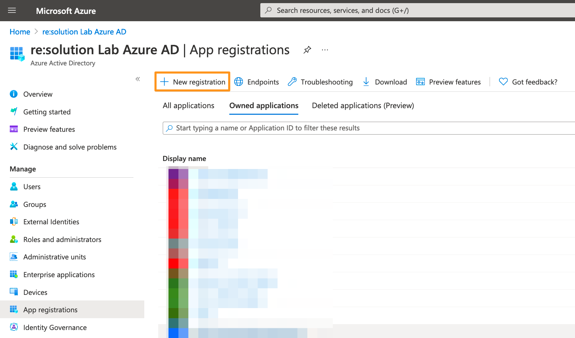Select App registrations in sidebar
The width and height of the screenshot is (575, 338).
[72, 309]
